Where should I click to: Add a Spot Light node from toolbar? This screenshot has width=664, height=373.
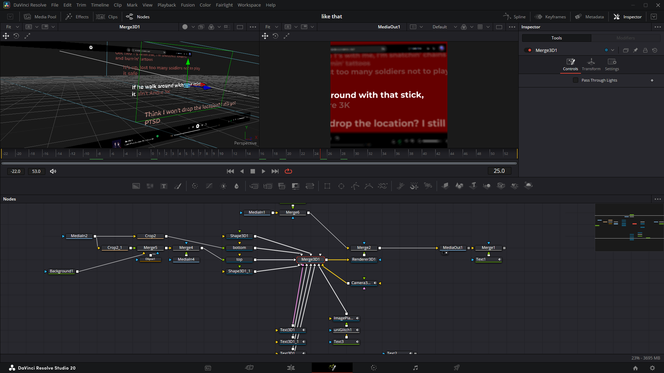(x=515, y=186)
